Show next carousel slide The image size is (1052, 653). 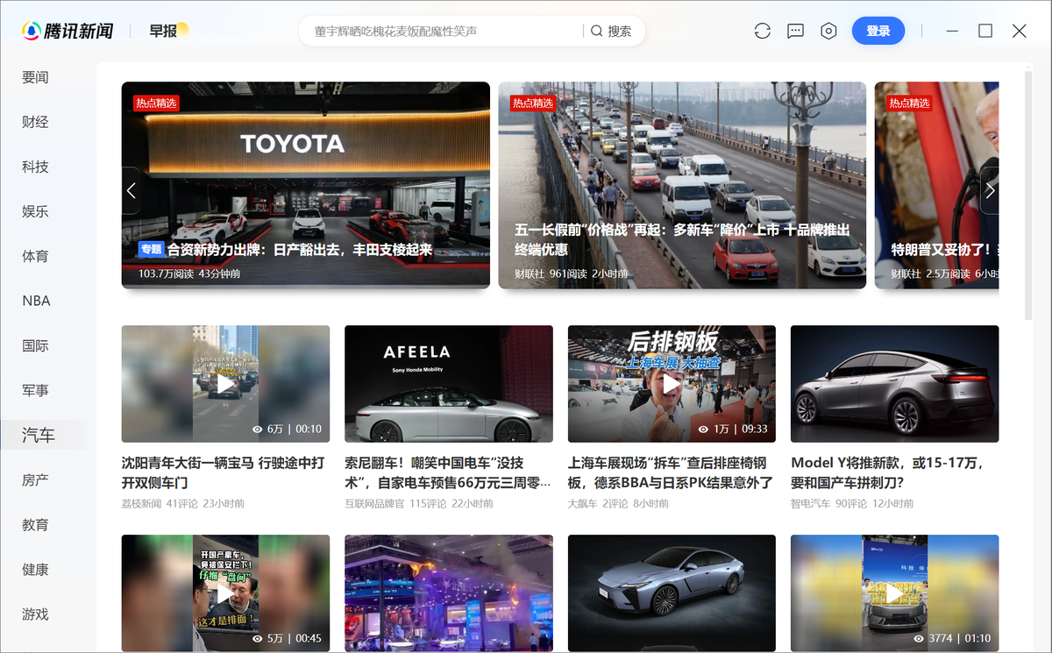[x=990, y=190]
